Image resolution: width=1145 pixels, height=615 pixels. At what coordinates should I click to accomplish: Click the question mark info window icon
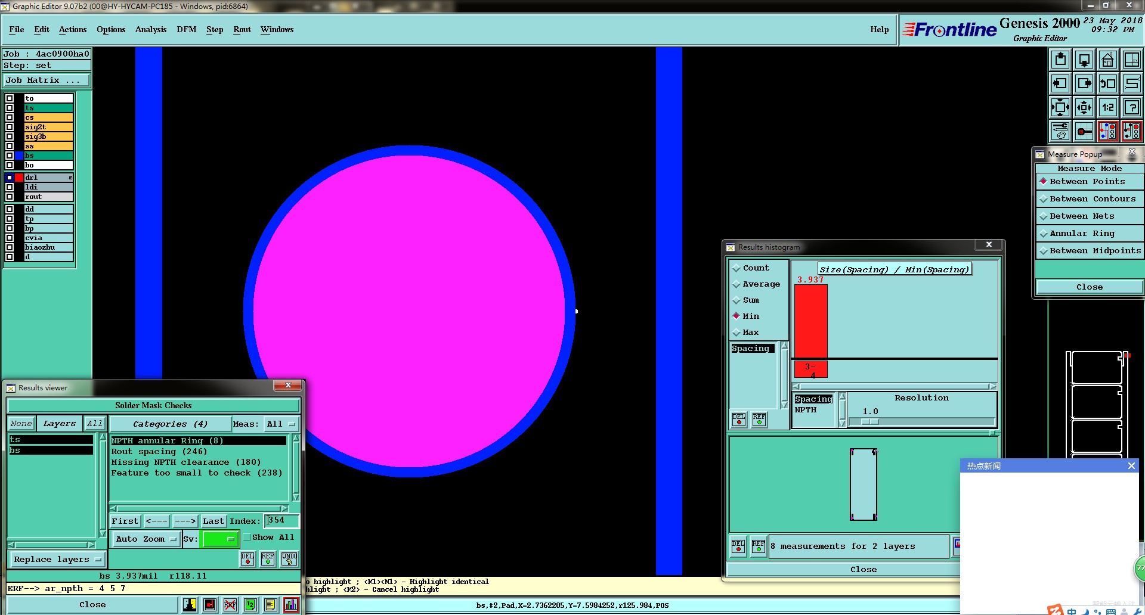tap(1131, 107)
